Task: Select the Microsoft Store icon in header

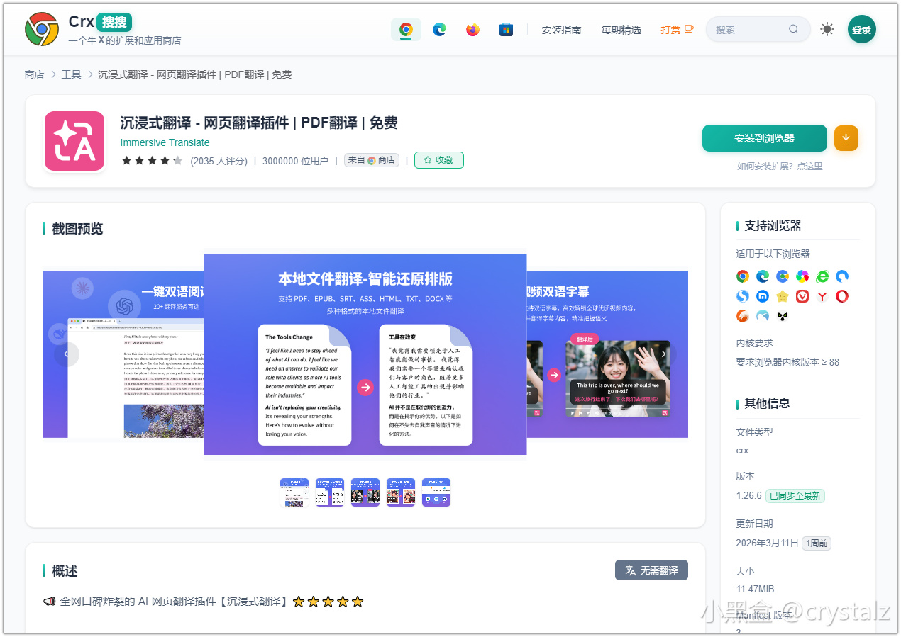Action: [506, 30]
